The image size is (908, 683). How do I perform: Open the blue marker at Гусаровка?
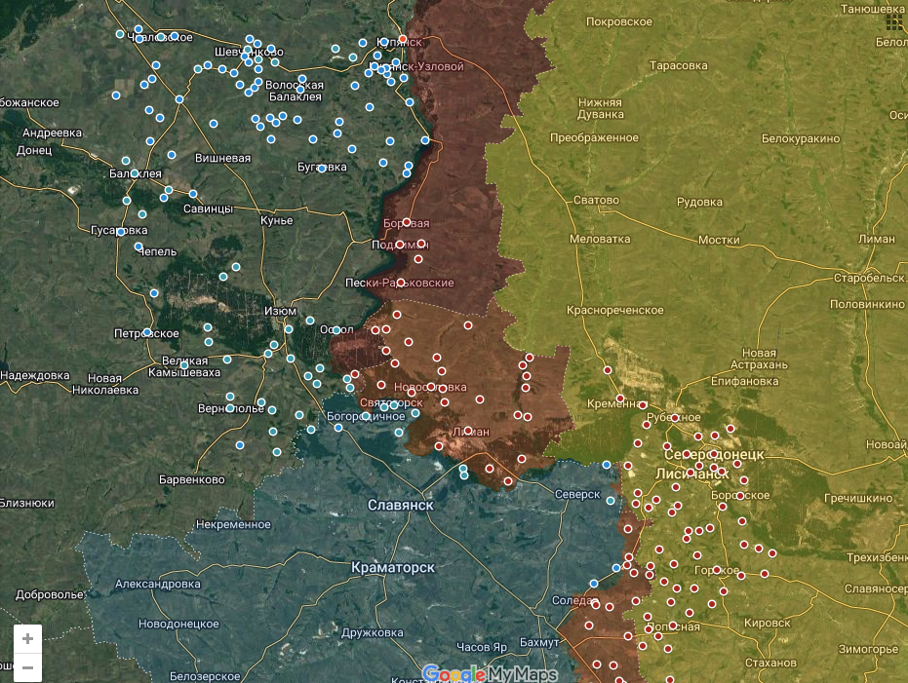[121, 231]
